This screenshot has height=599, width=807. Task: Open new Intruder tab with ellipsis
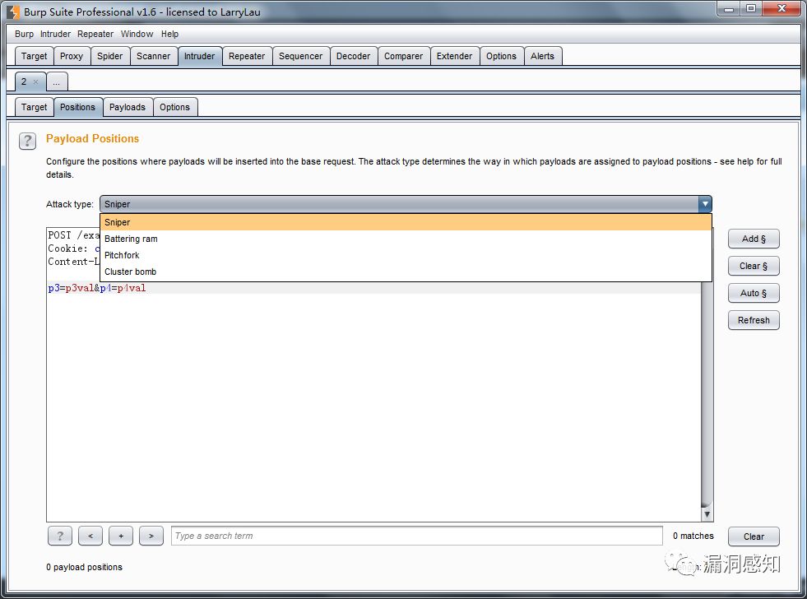coord(57,81)
